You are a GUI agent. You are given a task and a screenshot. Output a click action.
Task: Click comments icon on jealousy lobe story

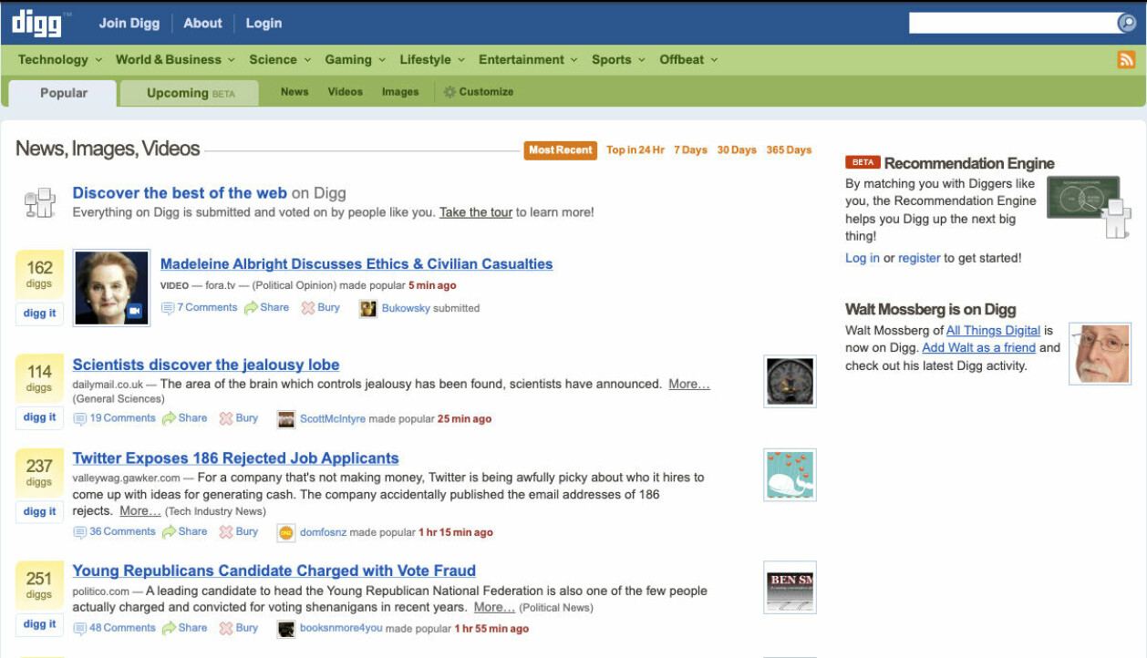80,419
